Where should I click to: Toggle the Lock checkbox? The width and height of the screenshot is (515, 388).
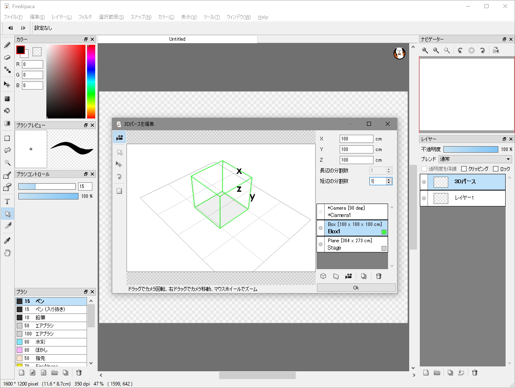point(496,169)
